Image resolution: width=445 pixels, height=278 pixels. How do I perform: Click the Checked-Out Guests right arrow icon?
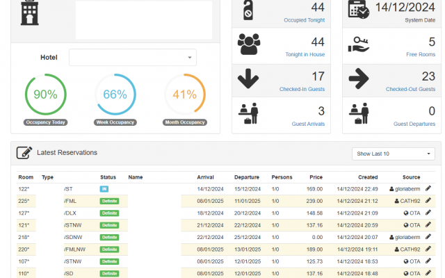click(x=359, y=79)
